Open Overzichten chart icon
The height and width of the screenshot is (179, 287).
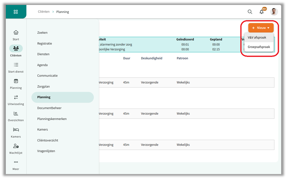point(16,114)
